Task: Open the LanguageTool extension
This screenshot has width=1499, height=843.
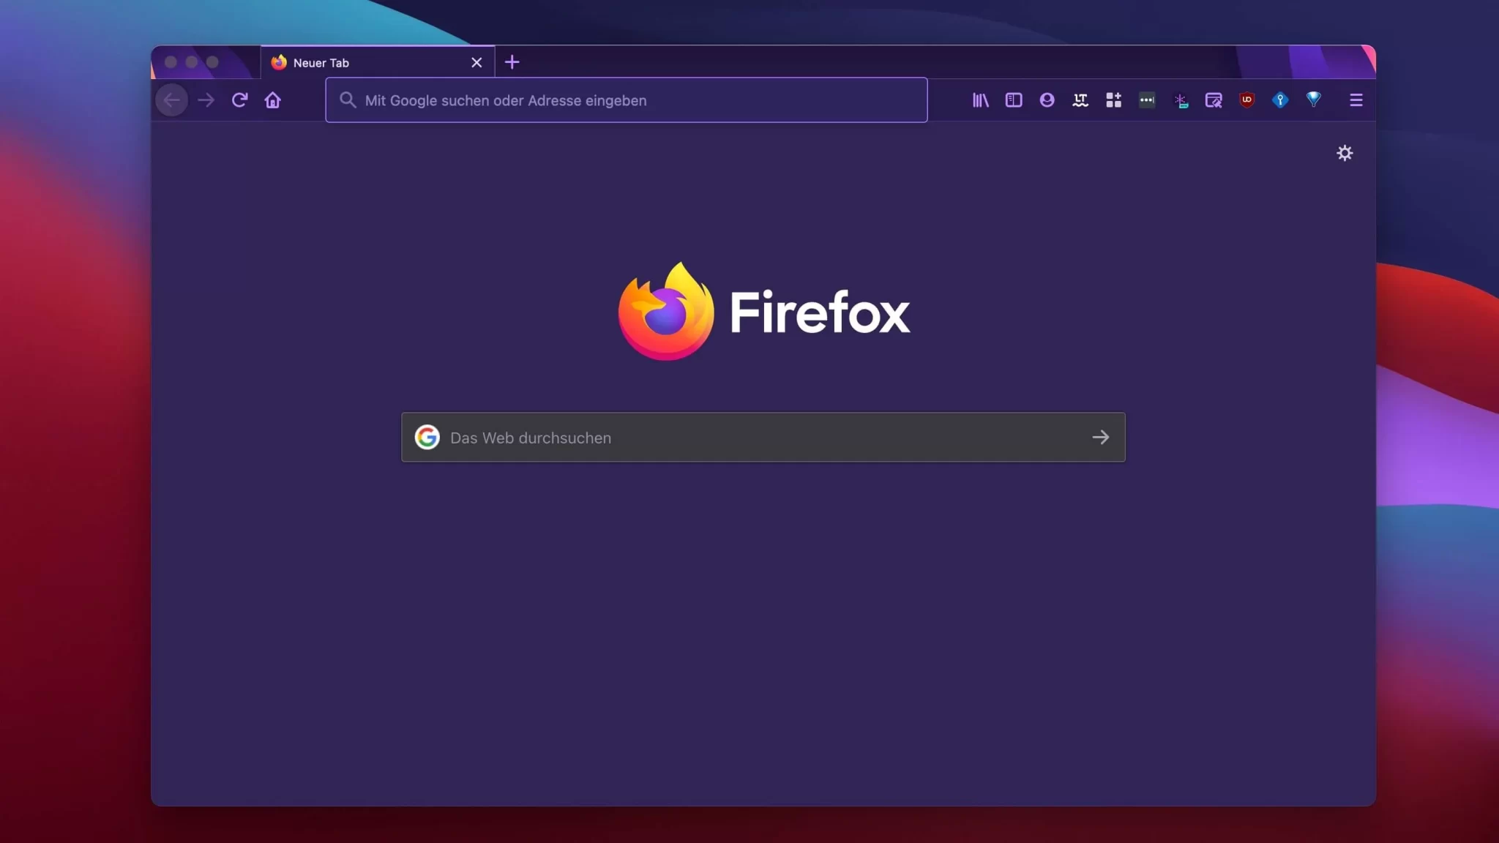Action: (1080, 100)
